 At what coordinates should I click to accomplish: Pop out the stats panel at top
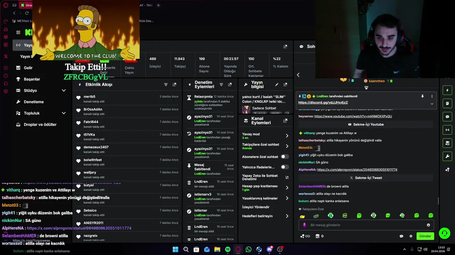(x=285, y=46)
